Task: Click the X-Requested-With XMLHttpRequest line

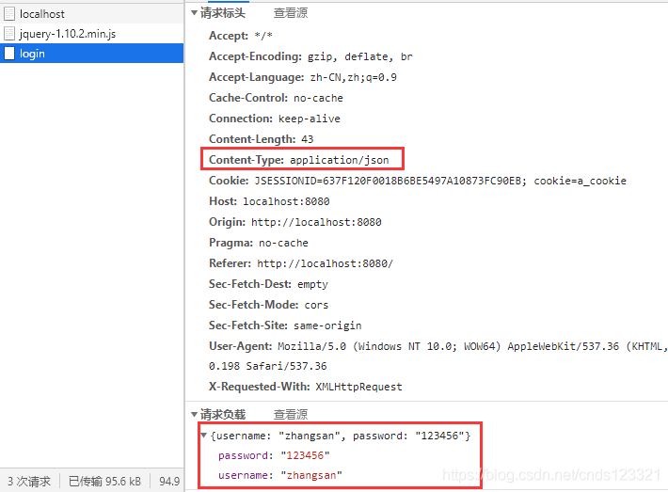Action: tap(306, 387)
